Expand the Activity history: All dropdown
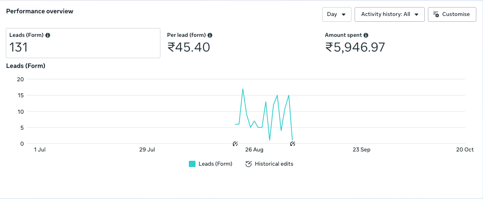The height and width of the screenshot is (199, 483). pyautogui.click(x=390, y=15)
